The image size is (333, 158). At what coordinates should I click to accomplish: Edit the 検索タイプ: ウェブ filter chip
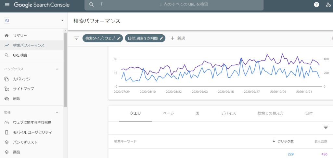point(103,38)
